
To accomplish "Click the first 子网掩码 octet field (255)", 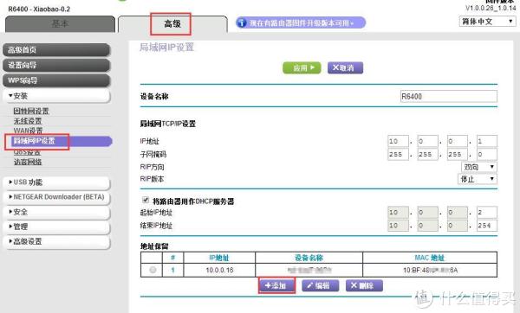I will click(399, 154).
